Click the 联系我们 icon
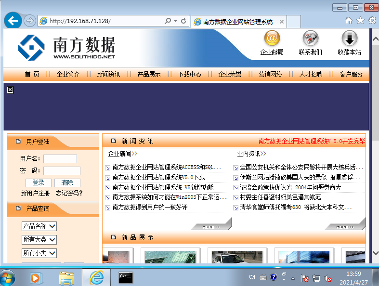This screenshot has width=379, height=286. pos(311,38)
